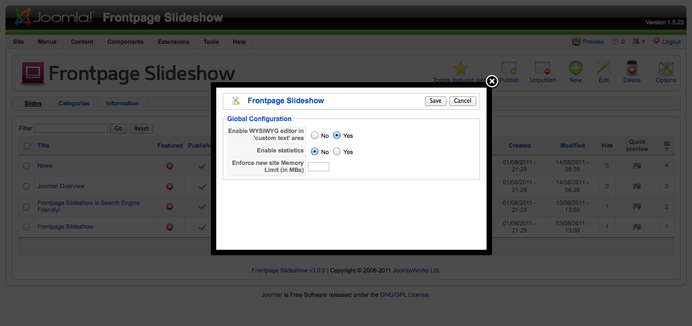Toggle published checkmark for the Frontpage Slideshow row
The image size is (692, 326).
point(202,227)
